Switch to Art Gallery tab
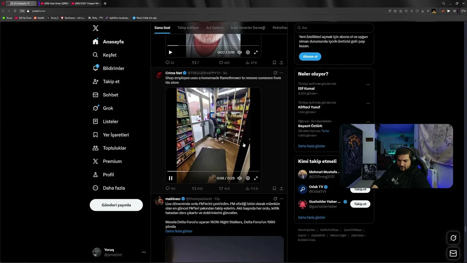Image resolution: width=467 pixels, height=263 pixels. point(215,28)
